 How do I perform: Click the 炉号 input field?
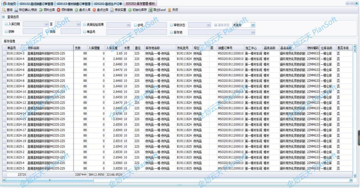click(156, 25)
